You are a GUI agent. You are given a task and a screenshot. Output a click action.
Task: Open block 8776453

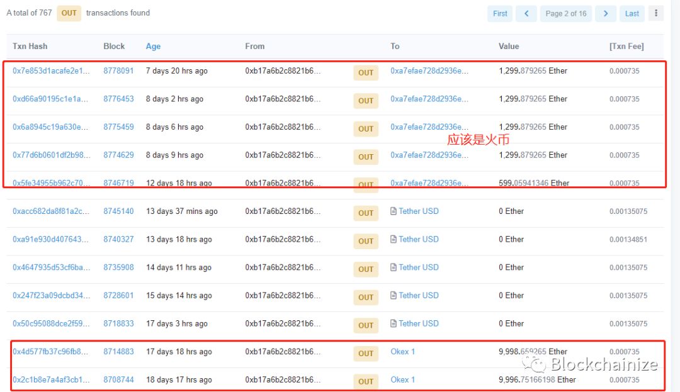tap(118, 99)
